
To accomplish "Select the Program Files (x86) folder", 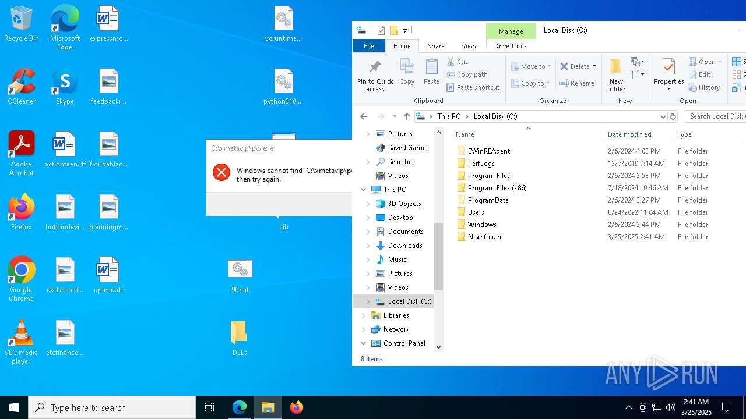I will (x=497, y=188).
